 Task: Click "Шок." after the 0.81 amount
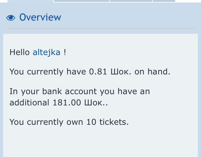tap(121, 72)
